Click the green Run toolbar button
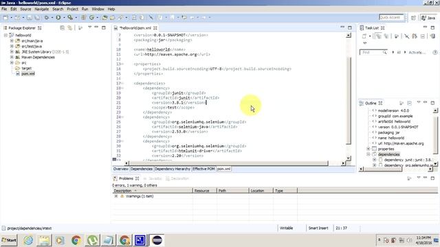Image resolution: width=440 pixels, height=247 pixels. (58, 18)
